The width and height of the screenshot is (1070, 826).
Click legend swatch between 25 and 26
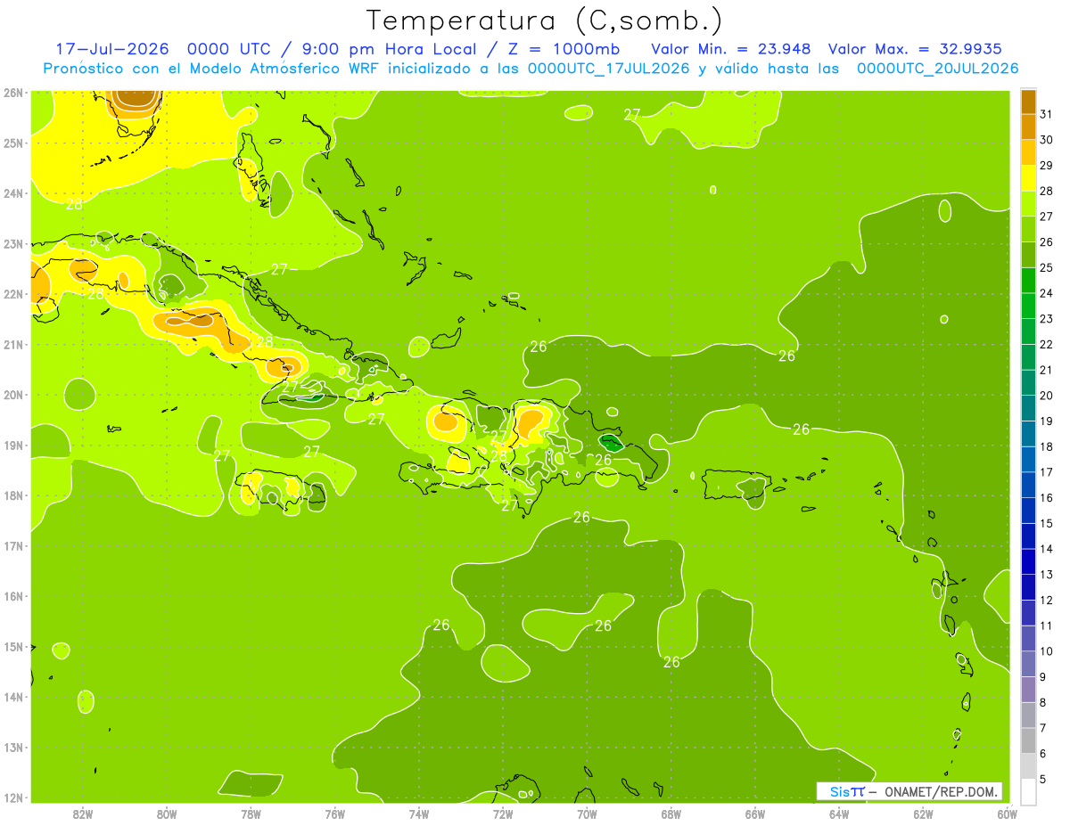[1028, 255]
